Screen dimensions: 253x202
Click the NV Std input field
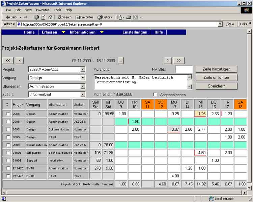[x=184, y=69]
